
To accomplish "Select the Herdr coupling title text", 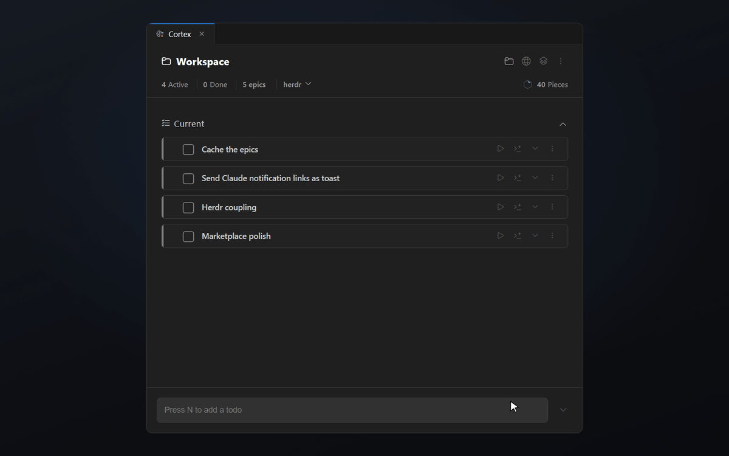I will (x=229, y=207).
